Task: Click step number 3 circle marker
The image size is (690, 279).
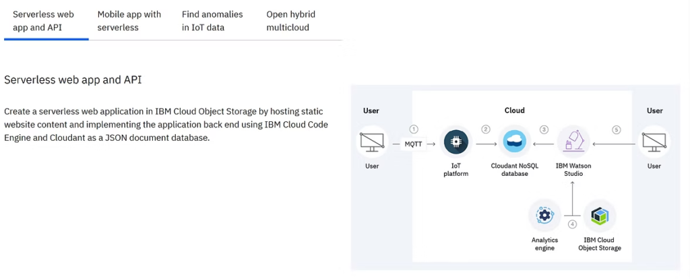Action: pos(544,129)
